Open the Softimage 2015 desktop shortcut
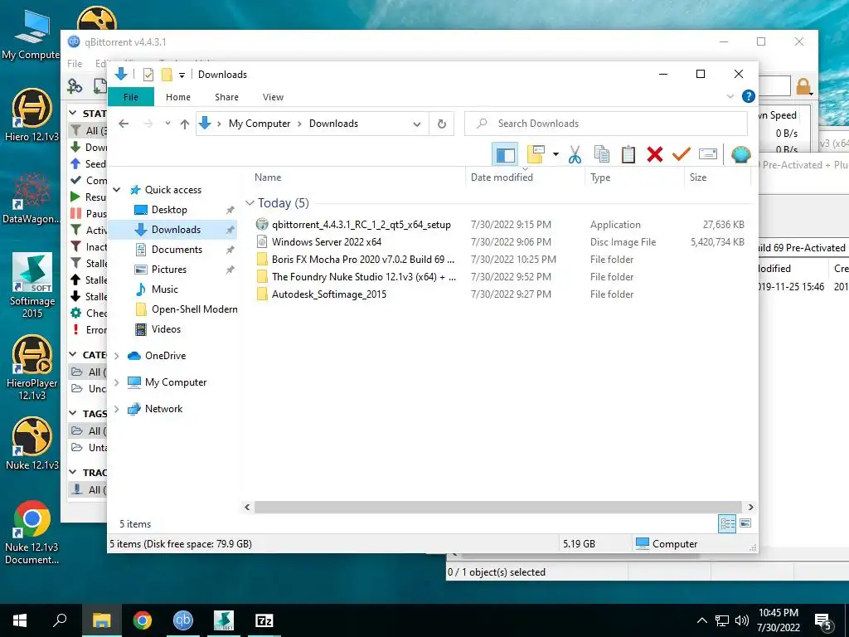 pyautogui.click(x=32, y=285)
